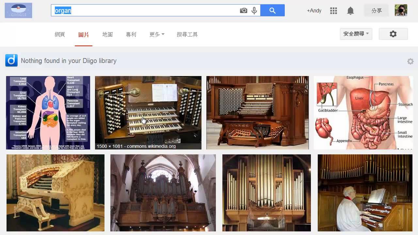Open the wikimedia organ console keyboard image

[x=148, y=113]
